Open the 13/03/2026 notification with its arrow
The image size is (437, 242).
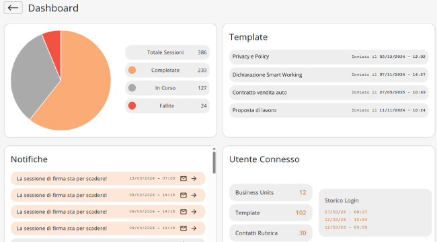coord(194,178)
